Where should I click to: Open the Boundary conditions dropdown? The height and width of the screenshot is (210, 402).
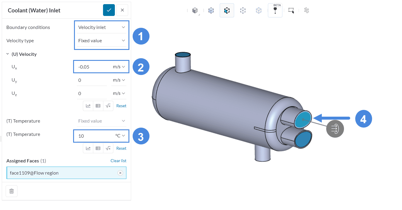pyautogui.click(x=102, y=27)
